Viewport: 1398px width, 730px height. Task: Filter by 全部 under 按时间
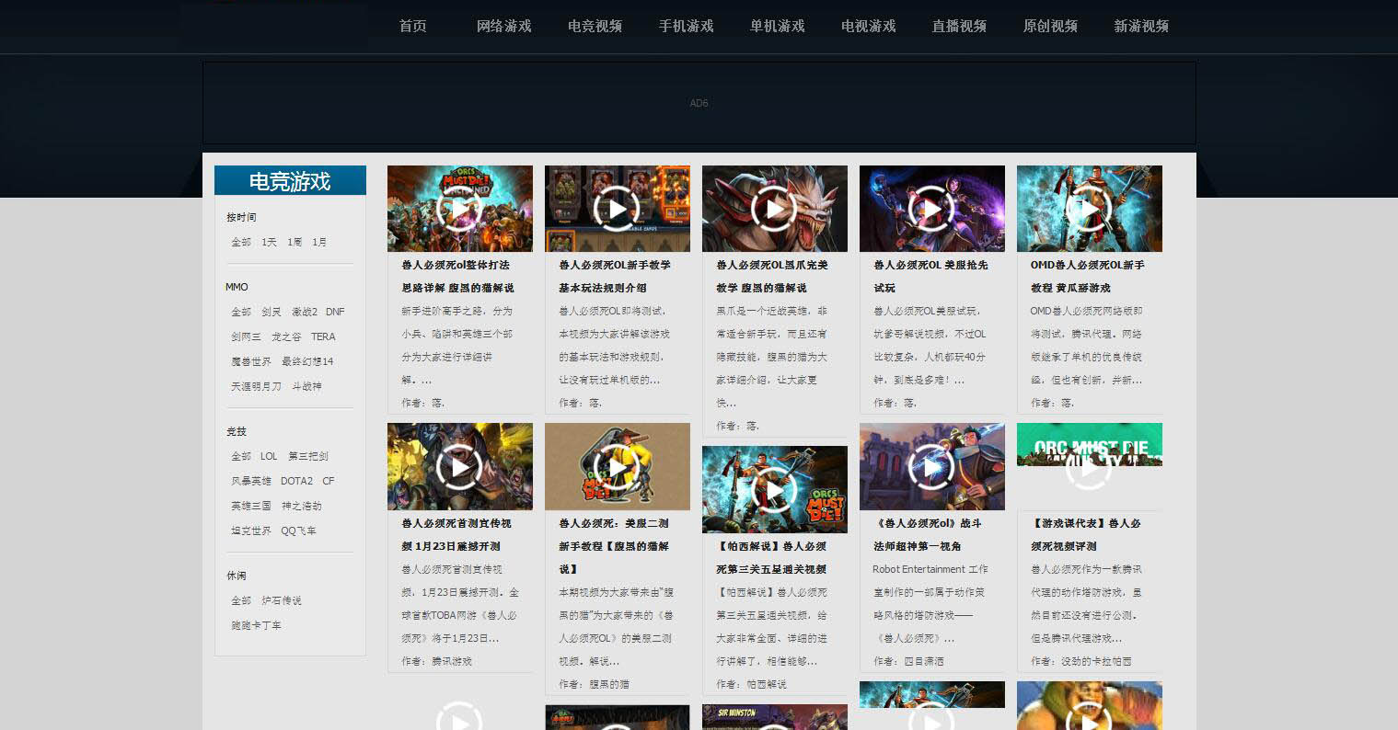coord(241,242)
